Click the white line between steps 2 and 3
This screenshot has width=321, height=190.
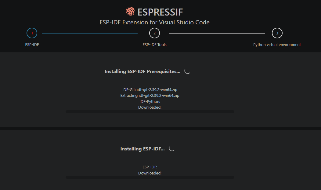pyautogui.click(x=217, y=33)
